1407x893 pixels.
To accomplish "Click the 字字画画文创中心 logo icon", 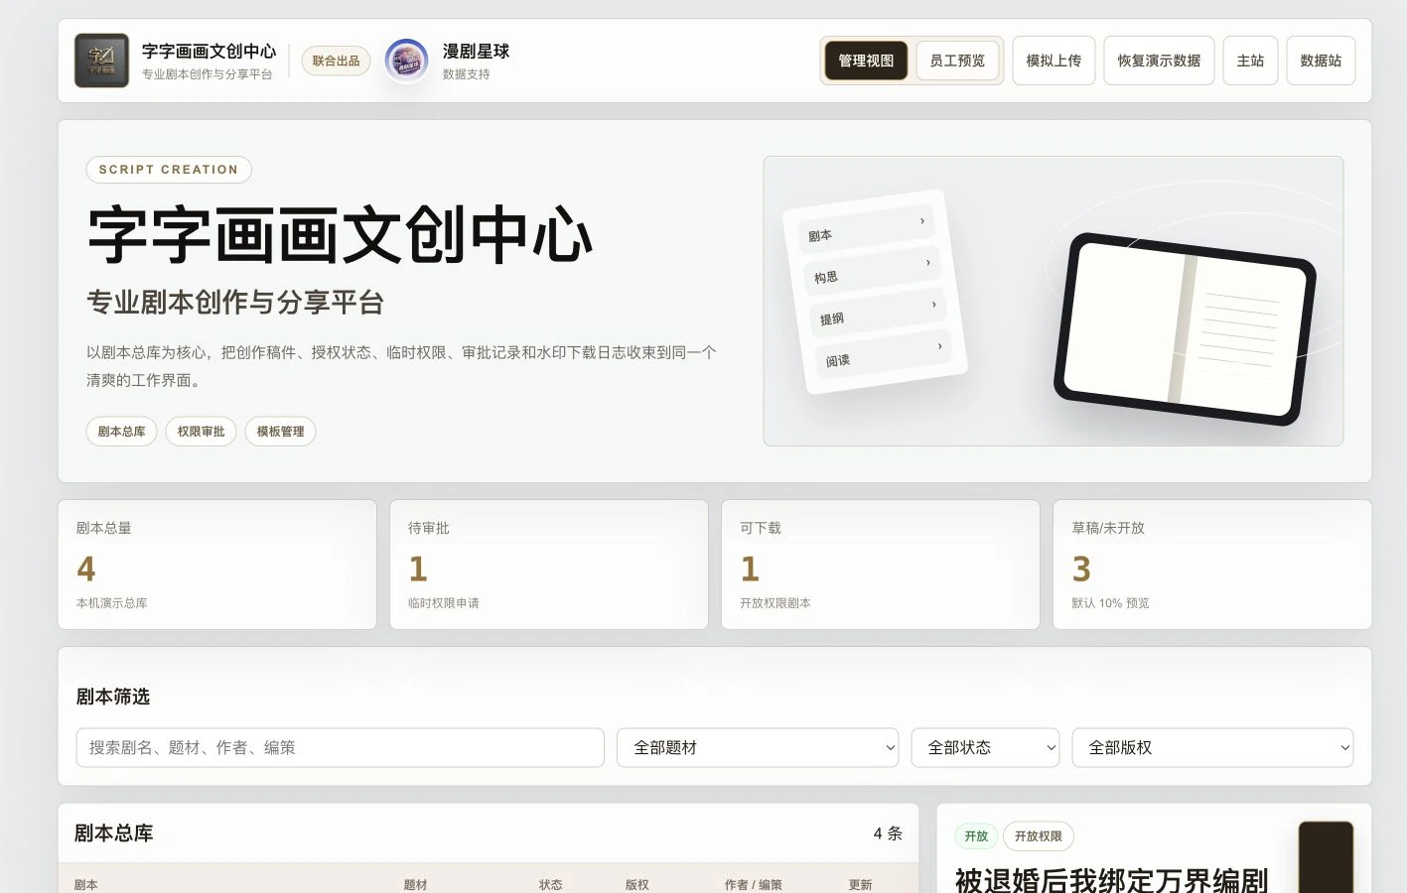I will click(x=101, y=61).
